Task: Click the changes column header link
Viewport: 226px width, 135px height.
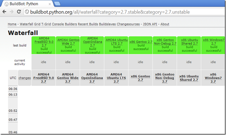Action: (x=25, y=78)
